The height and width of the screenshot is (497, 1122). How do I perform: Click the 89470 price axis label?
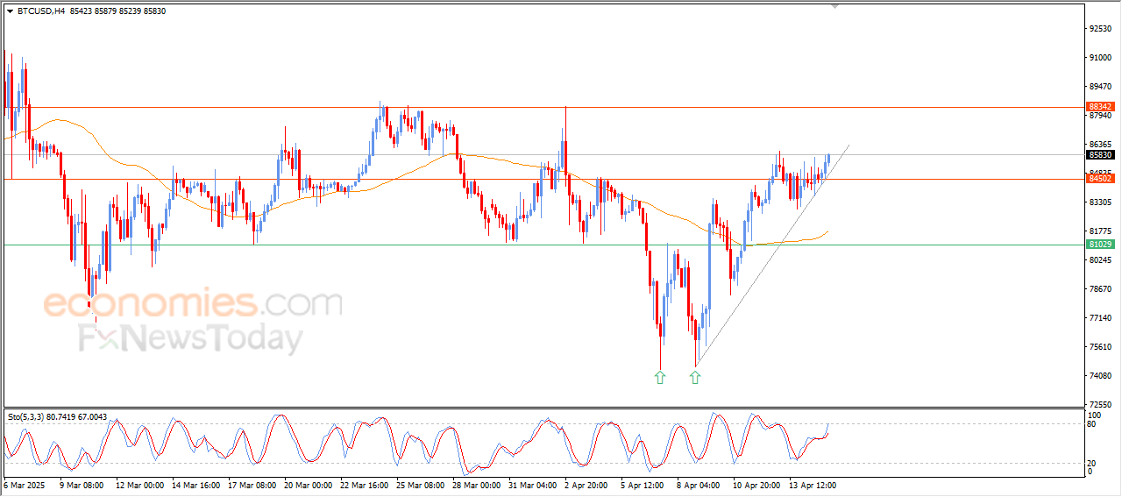1100,87
